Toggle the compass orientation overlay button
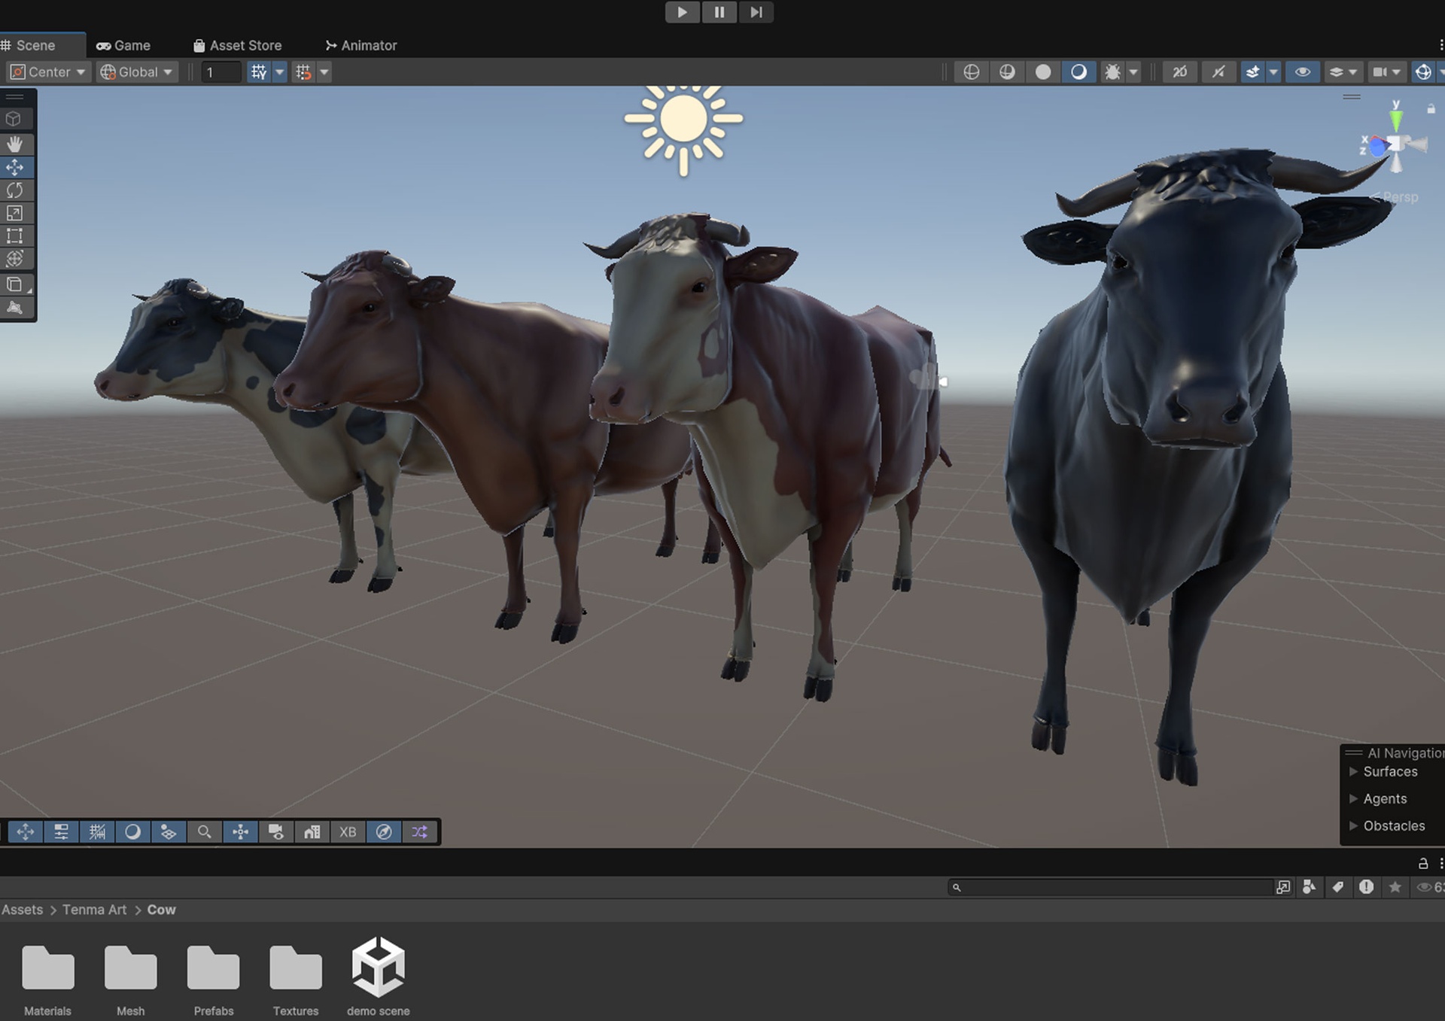 pyautogui.click(x=384, y=831)
